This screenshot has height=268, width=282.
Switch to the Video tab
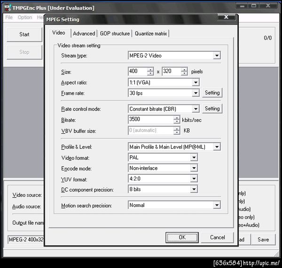[x=59, y=33]
